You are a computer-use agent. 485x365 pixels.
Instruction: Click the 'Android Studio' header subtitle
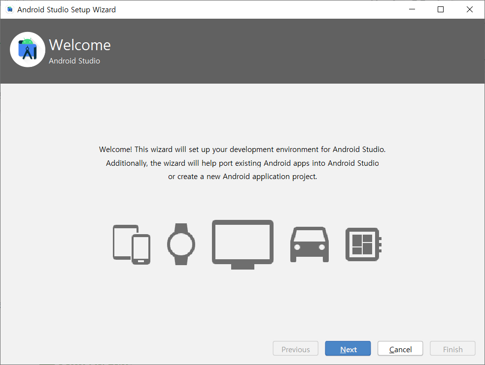point(74,61)
